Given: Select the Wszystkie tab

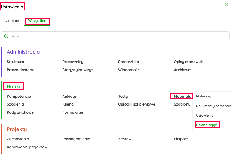Looking at the screenshot, I should click(x=37, y=21).
